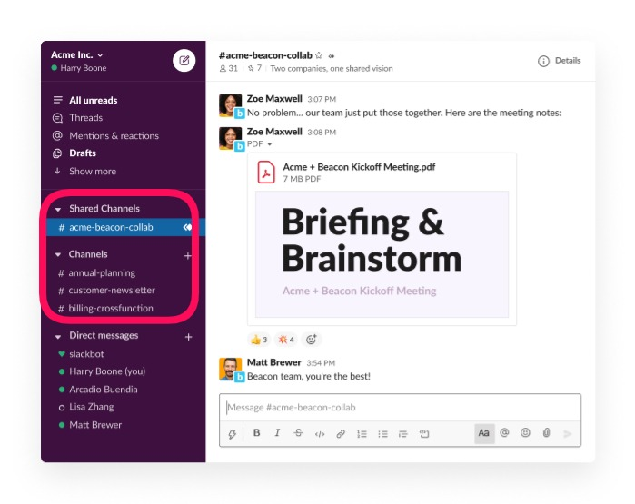635x504 pixels.
Task: Click the Details button text
Action: (x=568, y=61)
